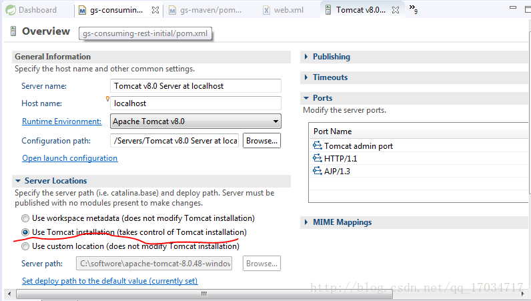Show hidden editor tabs list
The width and height of the screenshot is (531, 301).
(x=413, y=9)
